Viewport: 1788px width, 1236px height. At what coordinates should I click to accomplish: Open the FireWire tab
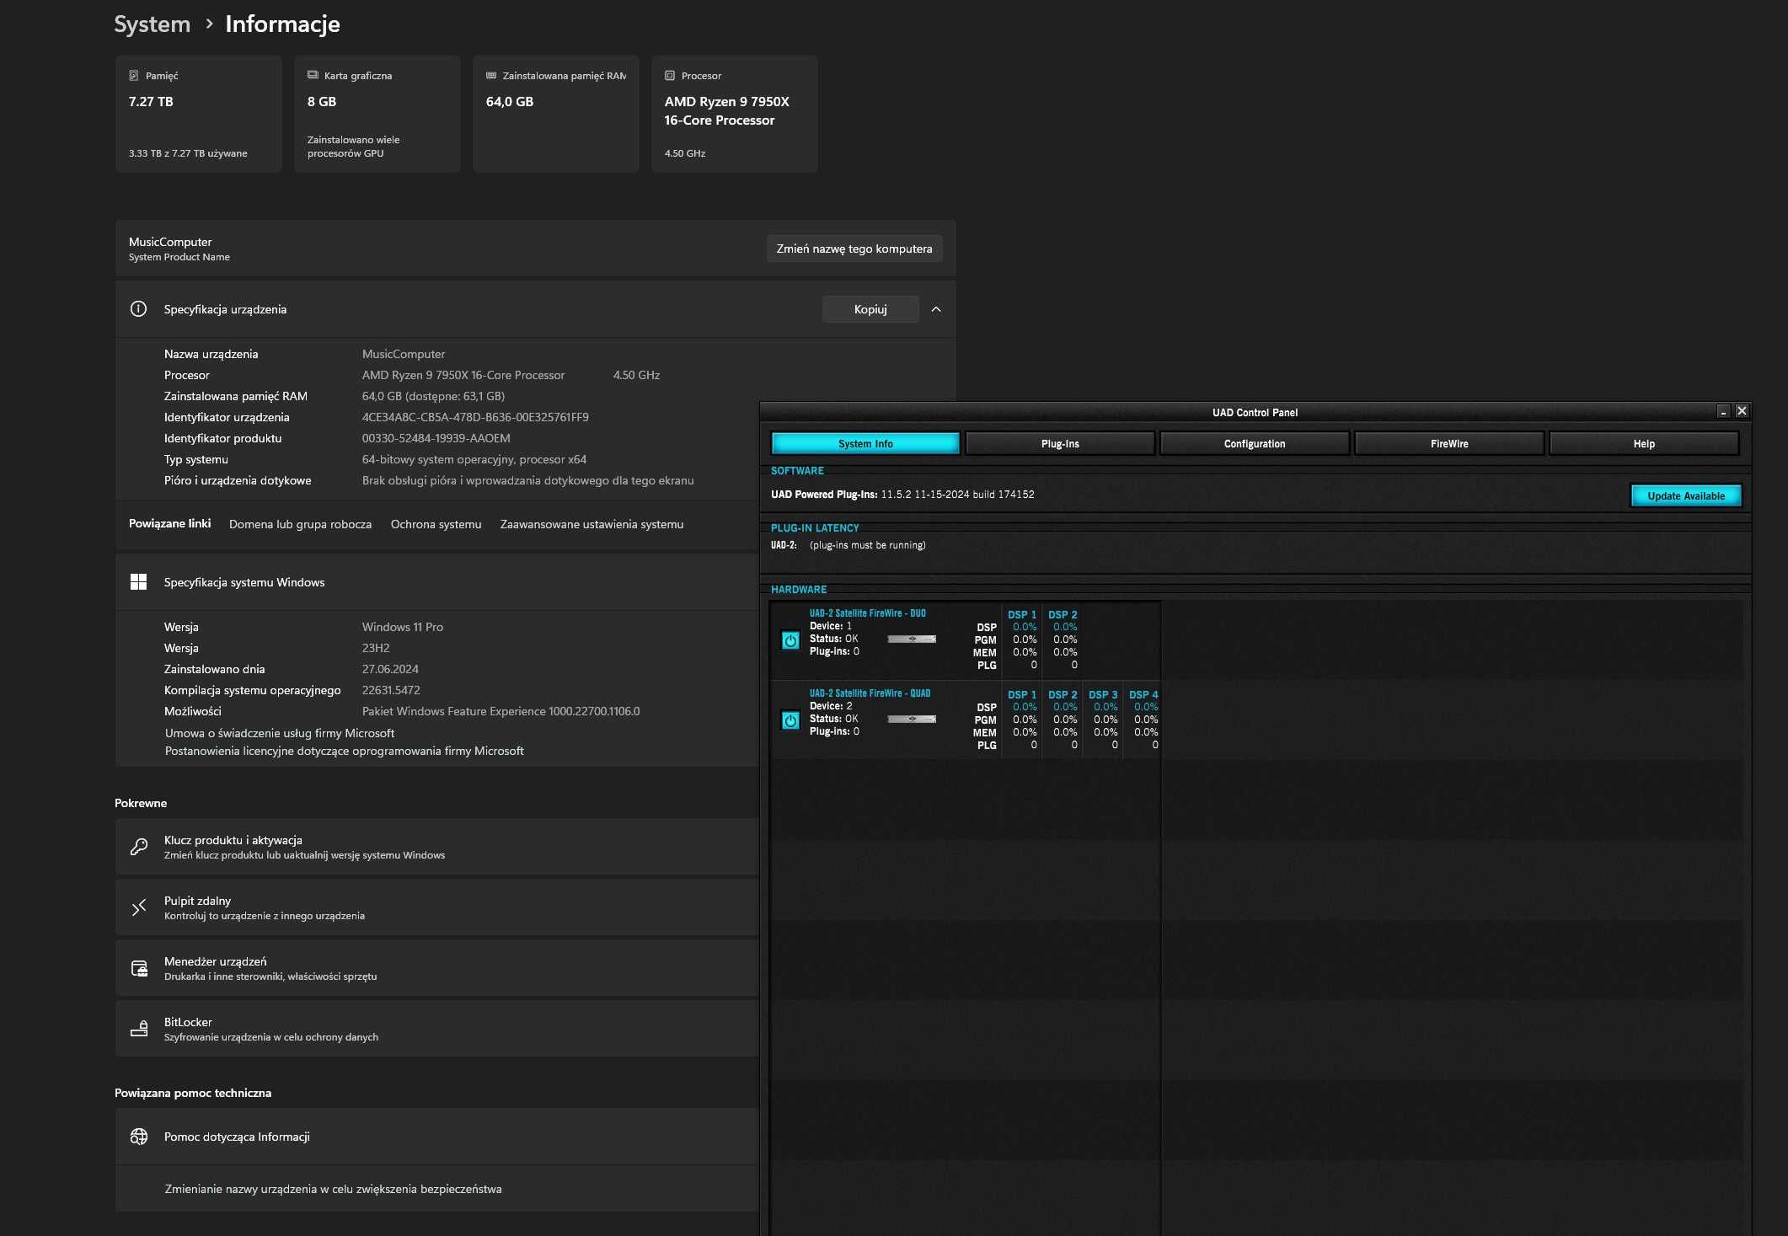[1449, 443]
